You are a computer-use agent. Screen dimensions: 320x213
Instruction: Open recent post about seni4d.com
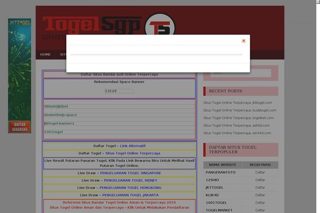[x=237, y=133]
